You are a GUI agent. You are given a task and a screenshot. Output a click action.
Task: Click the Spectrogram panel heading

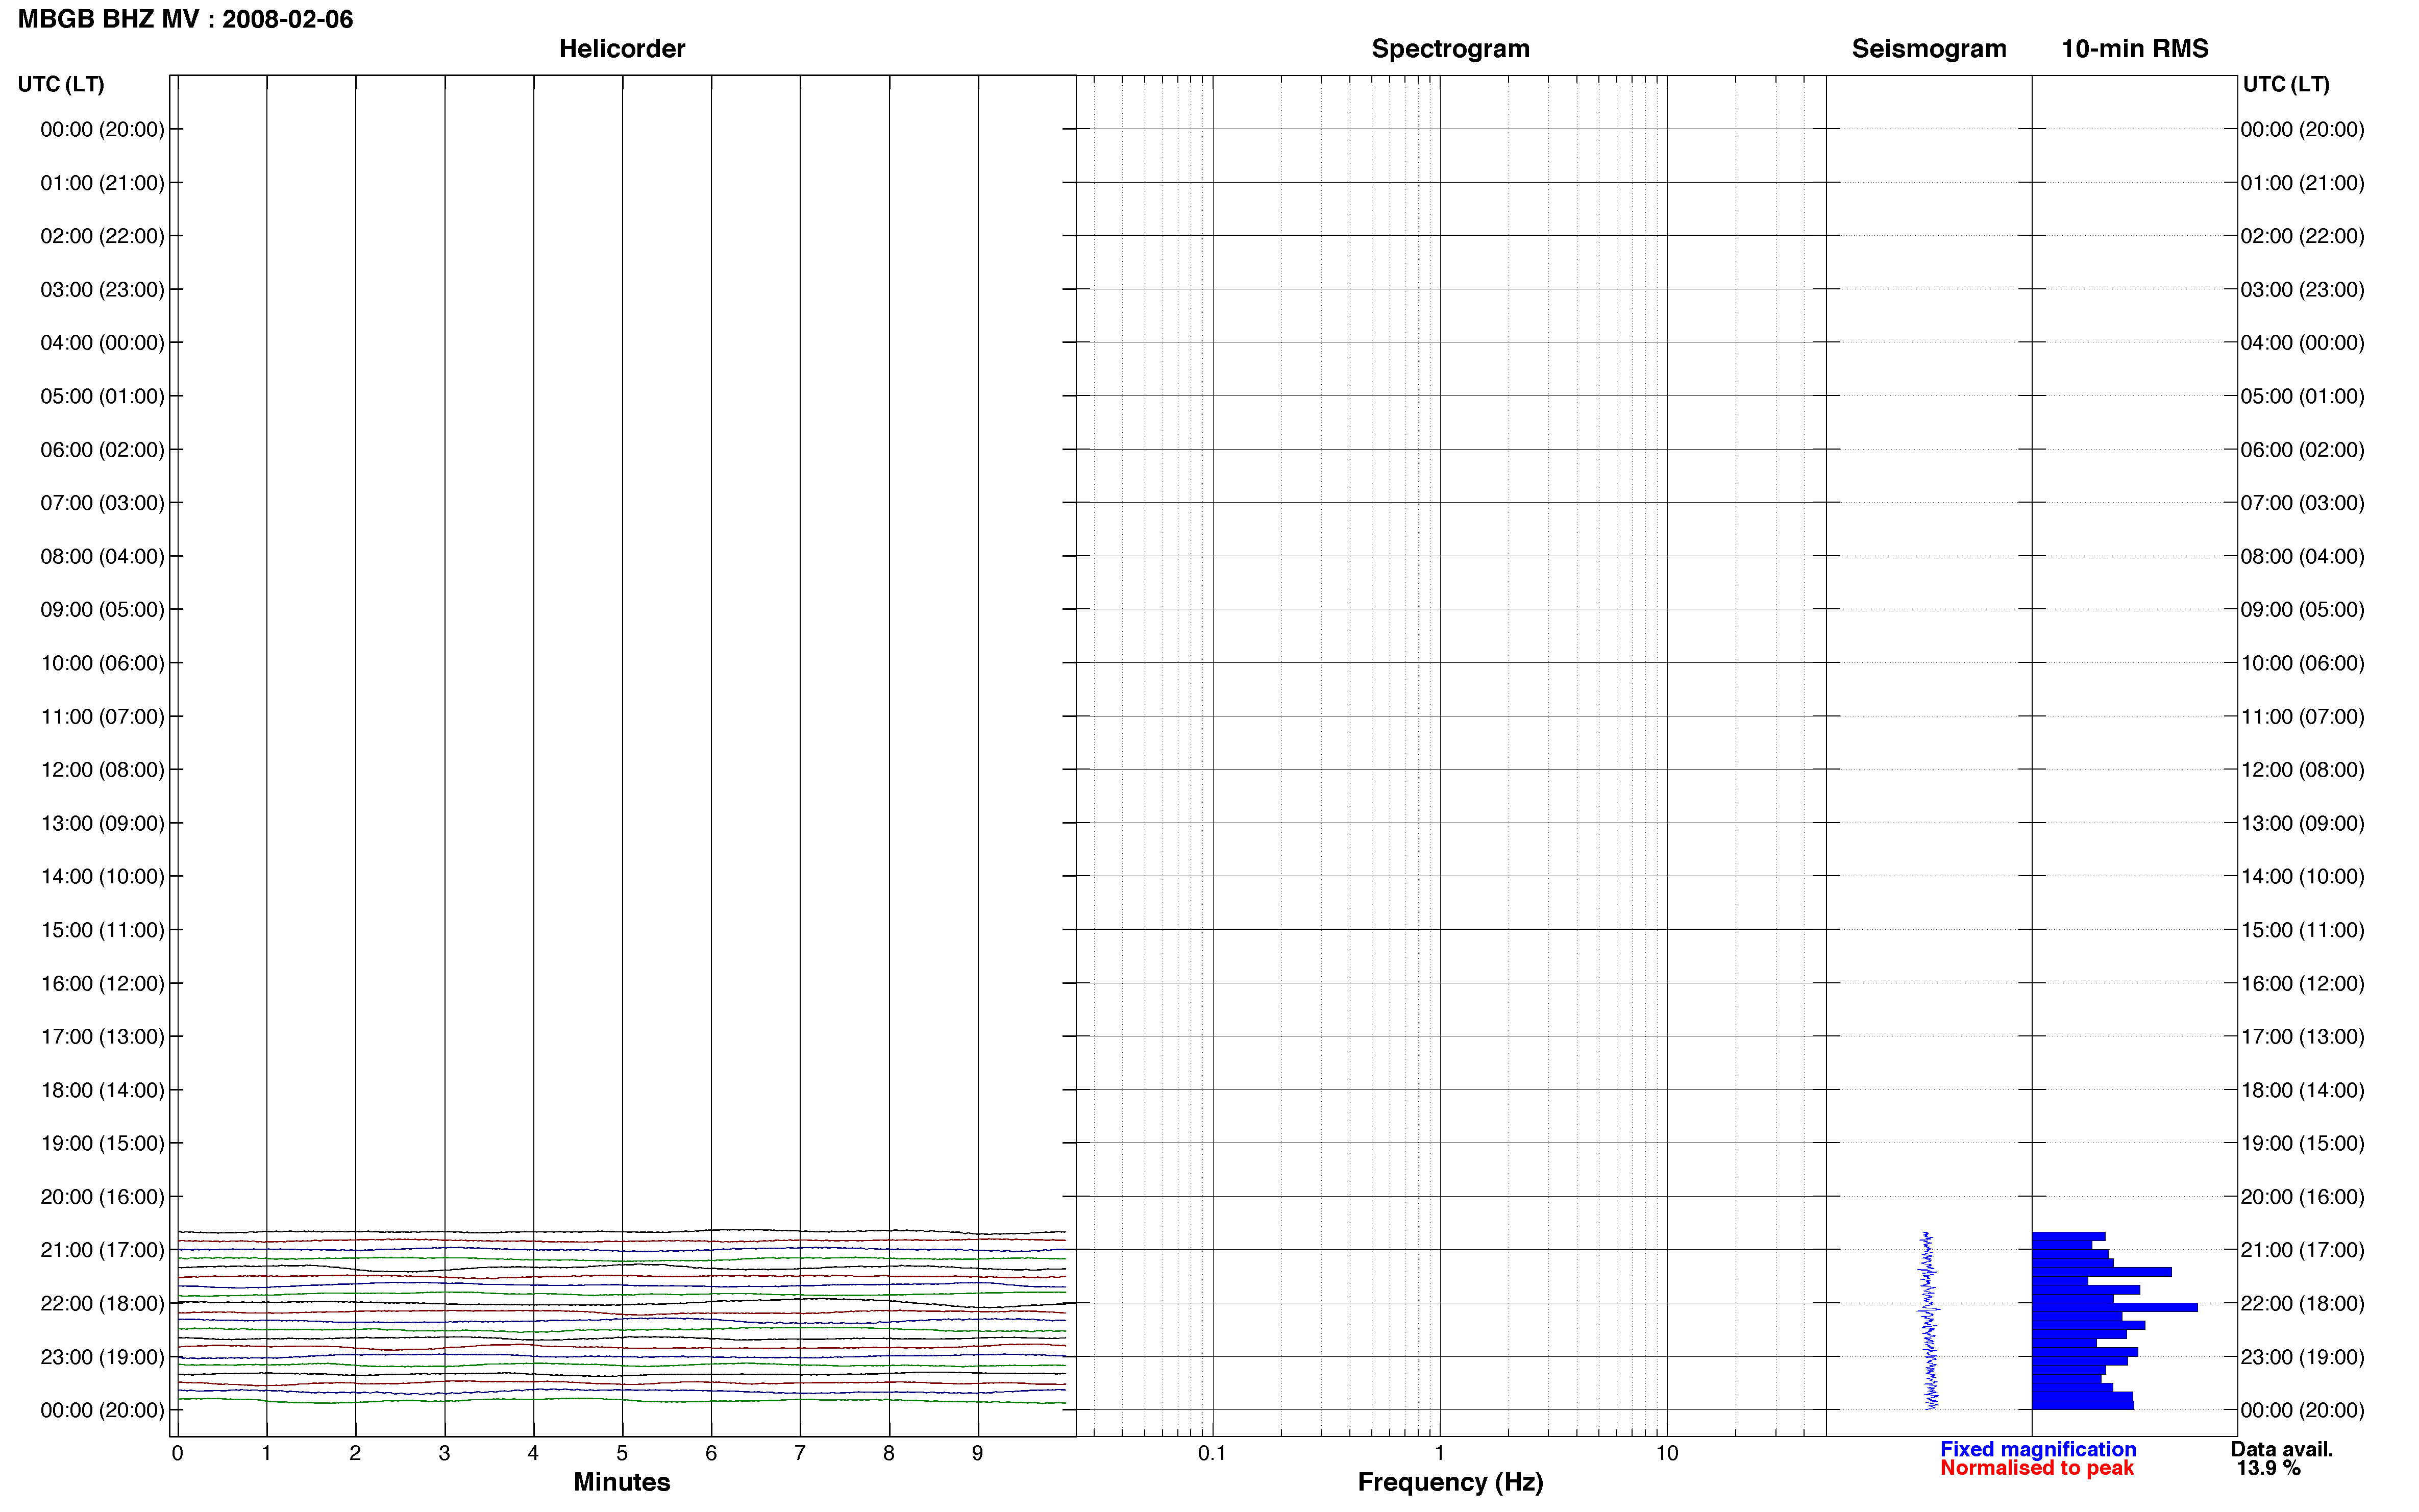pyautogui.click(x=1450, y=49)
